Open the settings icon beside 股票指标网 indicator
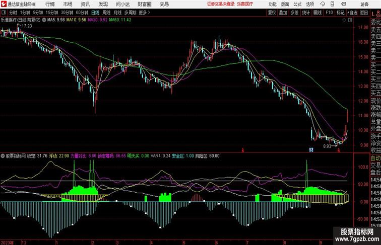This screenshot has height=245, width=381. click(x=3, y=156)
